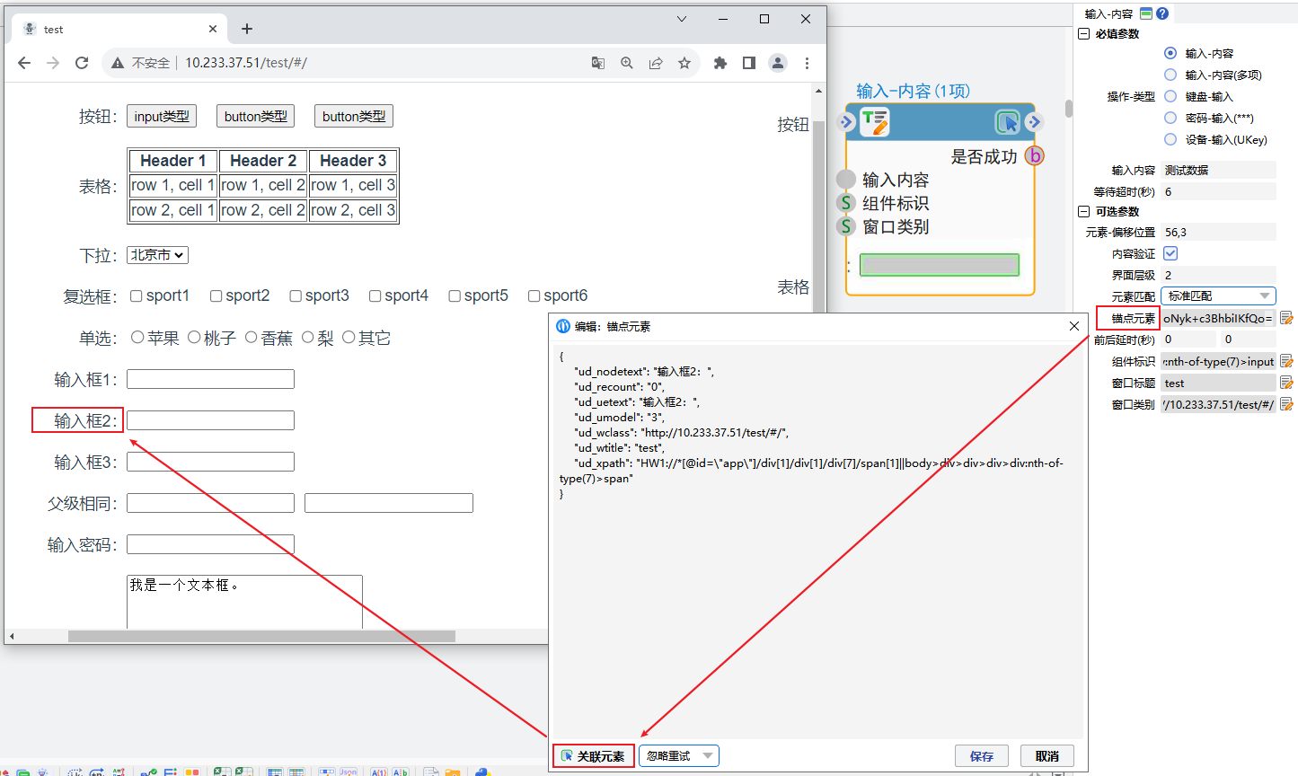Click the element picker icon on node header
Screen dimensions: 1298x776
[1007, 121]
